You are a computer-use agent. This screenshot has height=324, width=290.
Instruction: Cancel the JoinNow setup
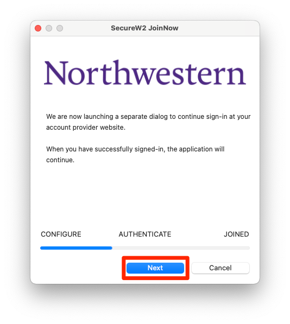click(x=220, y=268)
